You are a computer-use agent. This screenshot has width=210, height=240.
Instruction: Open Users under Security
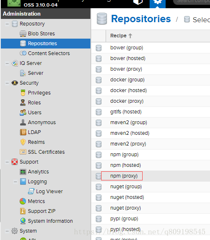click(x=35, y=113)
